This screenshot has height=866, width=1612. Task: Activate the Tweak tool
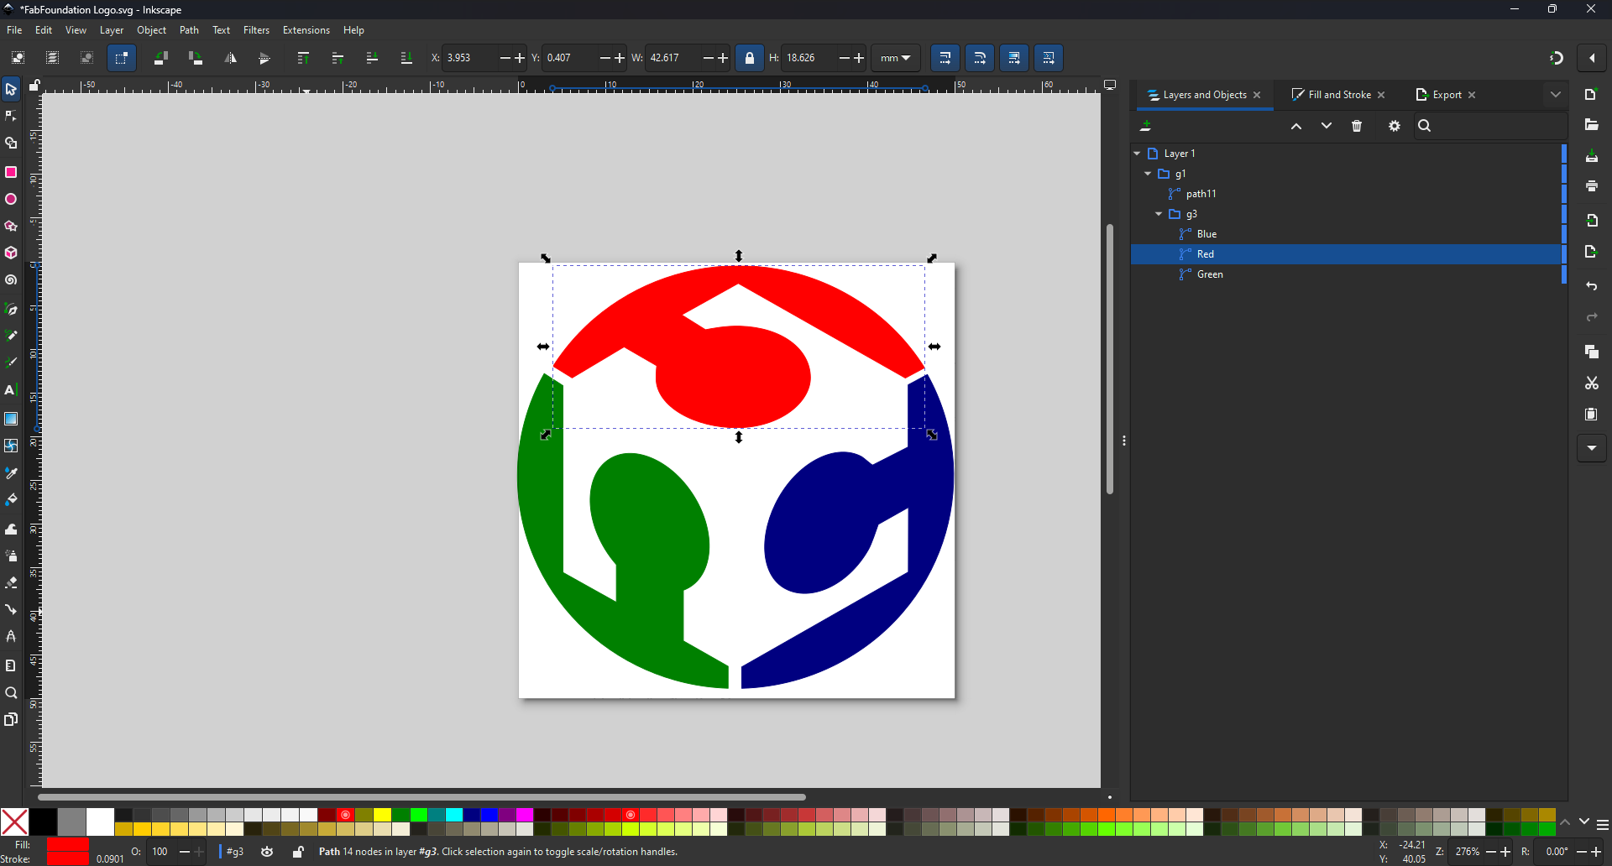click(11, 530)
